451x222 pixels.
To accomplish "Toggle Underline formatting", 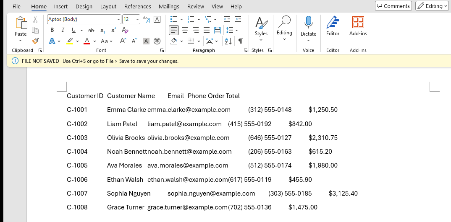I will tap(73, 30).
